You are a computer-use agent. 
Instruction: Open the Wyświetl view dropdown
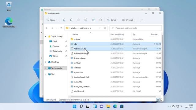(129, 20)
